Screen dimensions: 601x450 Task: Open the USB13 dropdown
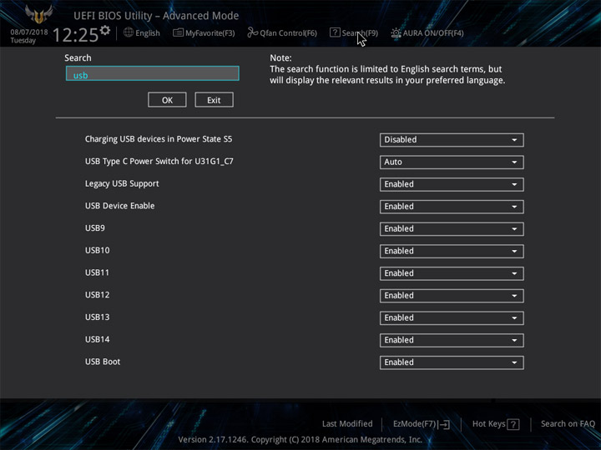452,317
